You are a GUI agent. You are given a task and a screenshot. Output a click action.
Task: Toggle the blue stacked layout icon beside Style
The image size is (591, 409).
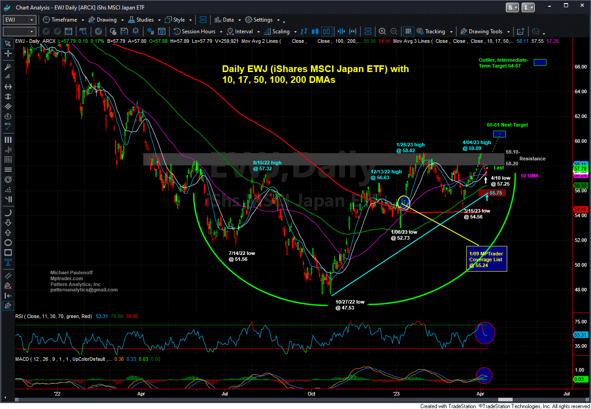(x=203, y=20)
